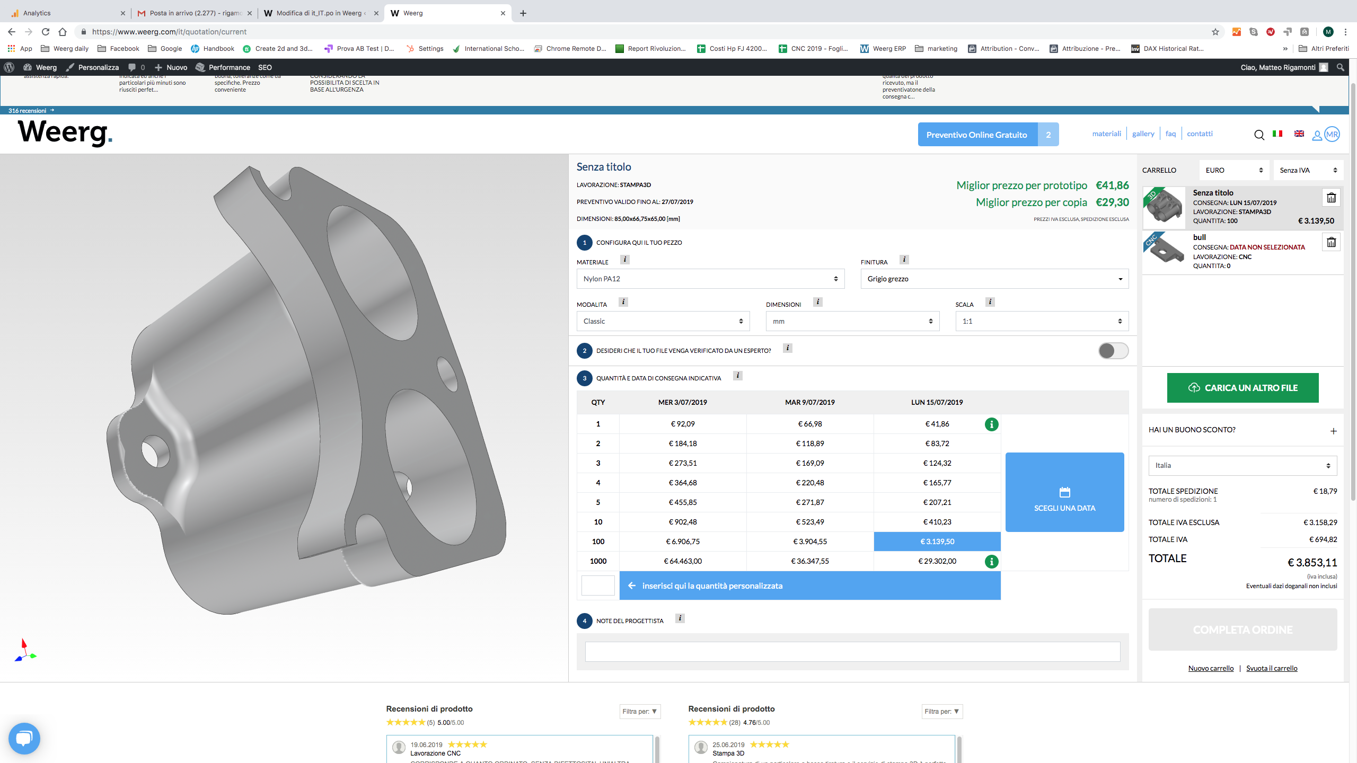Screen dimensions: 1357x763
Task: Click the MR user account avatar
Action: coord(1332,135)
